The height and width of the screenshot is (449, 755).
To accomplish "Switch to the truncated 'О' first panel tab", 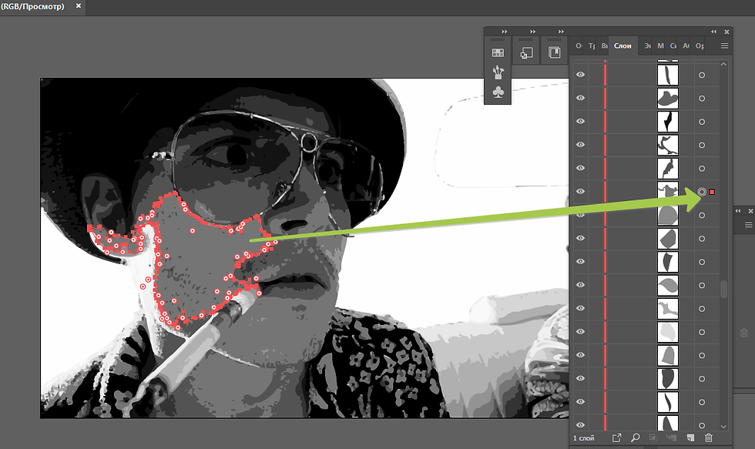I will [579, 45].
